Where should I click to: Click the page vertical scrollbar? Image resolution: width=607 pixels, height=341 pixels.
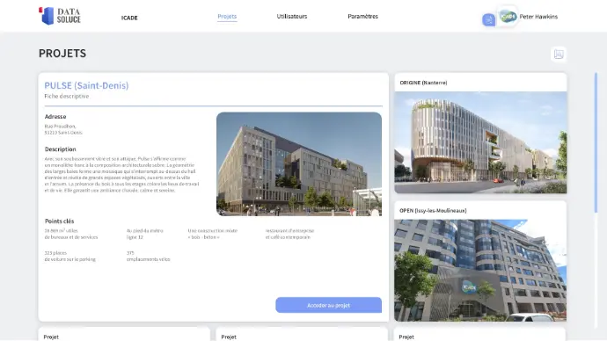[x=596, y=142]
